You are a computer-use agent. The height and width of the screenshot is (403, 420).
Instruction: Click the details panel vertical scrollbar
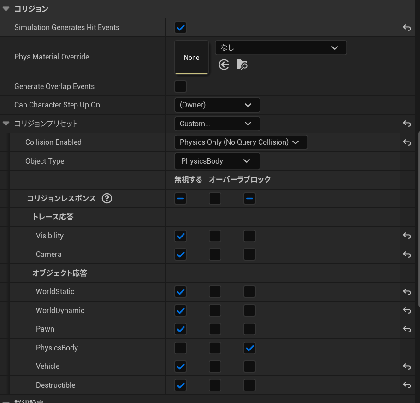coord(419,219)
